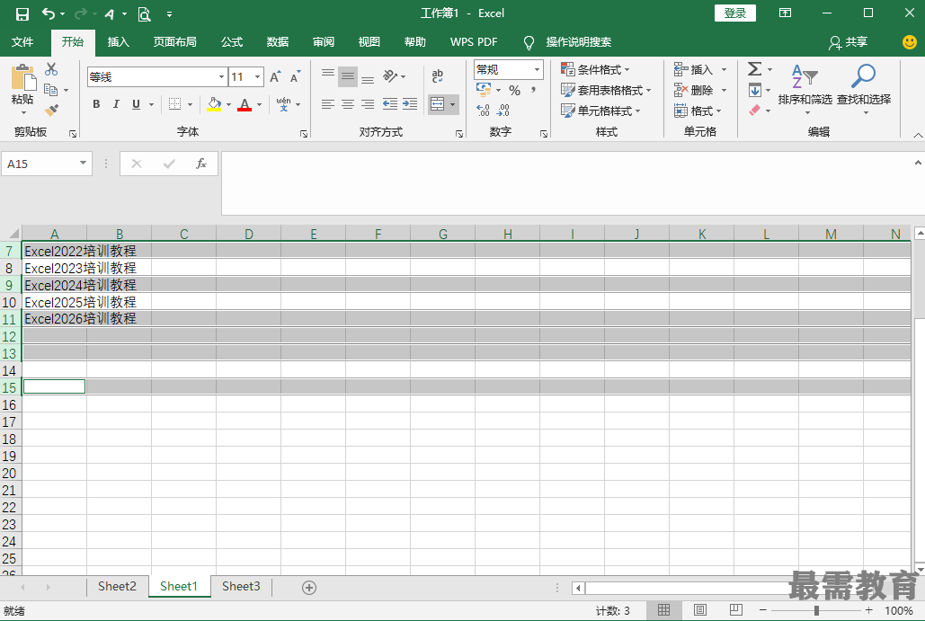Screen dimensions: 925x621
Task: Open the font size 11 dropdown
Action: tap(257, 76)
